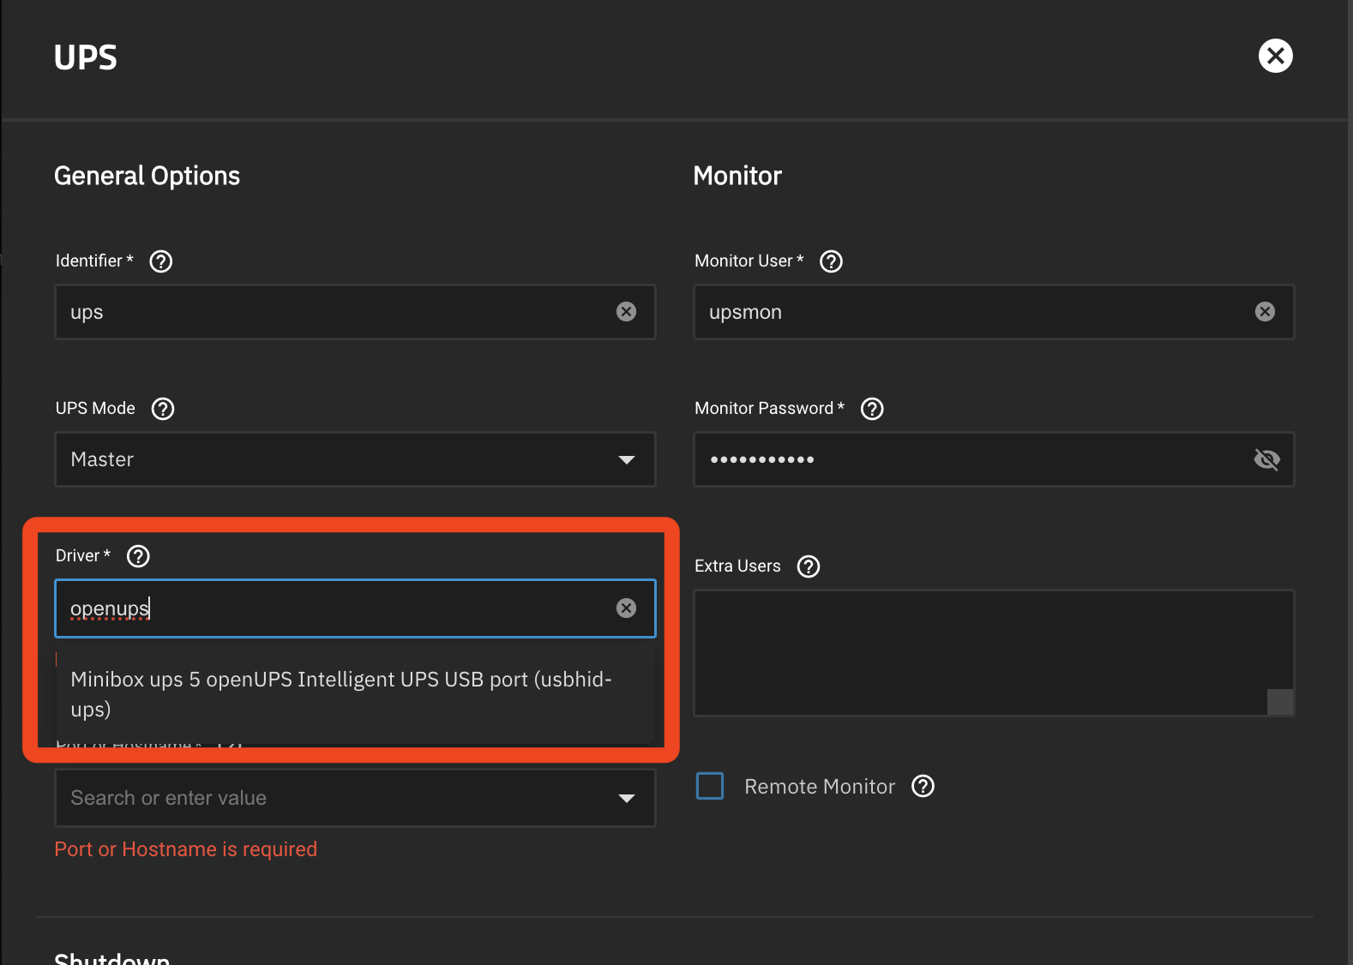Grab the Extra Users resize handle
Image resolution: width=1353 pixels, height=965 pixels.
(x=1279, y=702)
